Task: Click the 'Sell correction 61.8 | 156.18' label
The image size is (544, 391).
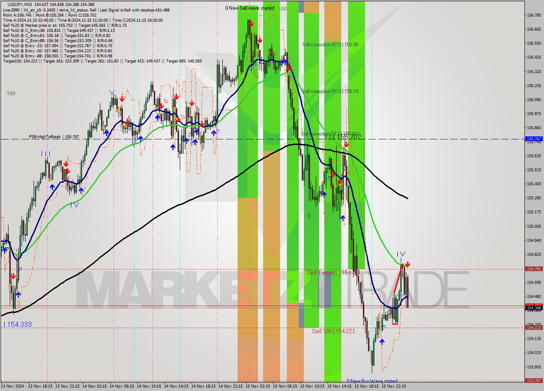Action: pyautogui.click(x=330, y=91)
